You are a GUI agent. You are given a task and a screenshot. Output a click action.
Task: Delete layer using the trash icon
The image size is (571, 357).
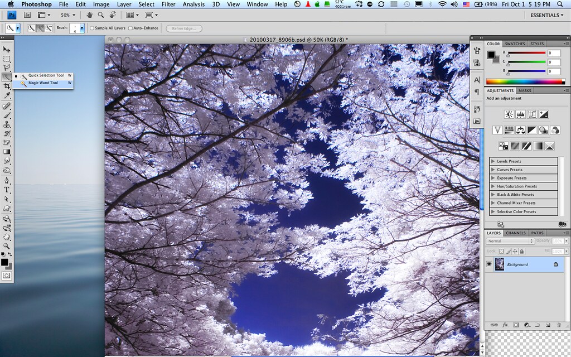pyautogui.click(x=559, y=325)
